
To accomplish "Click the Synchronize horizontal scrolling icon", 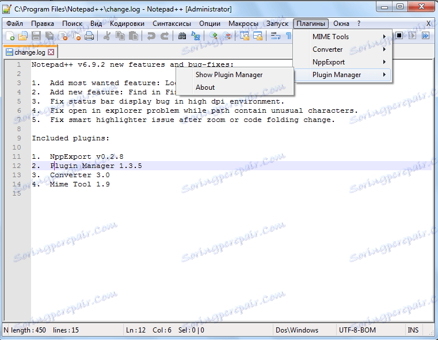I will pyautogui.click(x=258, y=36).
